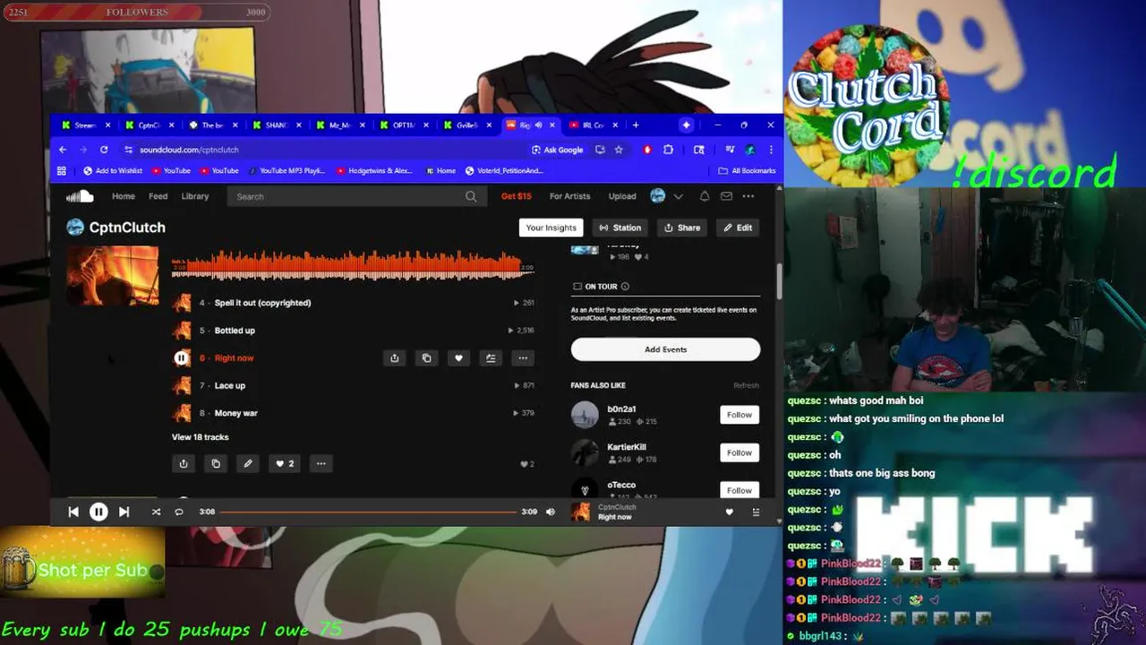Click the Upload link

pos(622,196)
